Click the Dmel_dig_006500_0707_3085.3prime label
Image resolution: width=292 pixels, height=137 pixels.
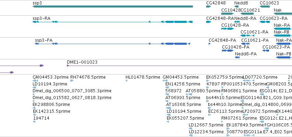point(72,91)
